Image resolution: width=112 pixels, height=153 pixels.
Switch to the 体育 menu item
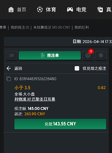coord(51,10)
